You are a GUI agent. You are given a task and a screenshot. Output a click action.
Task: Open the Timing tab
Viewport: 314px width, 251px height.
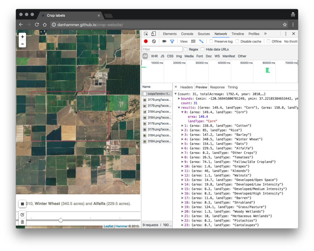(233, 87)
